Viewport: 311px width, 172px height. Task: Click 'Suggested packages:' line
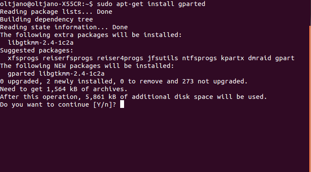coord(37,50)
